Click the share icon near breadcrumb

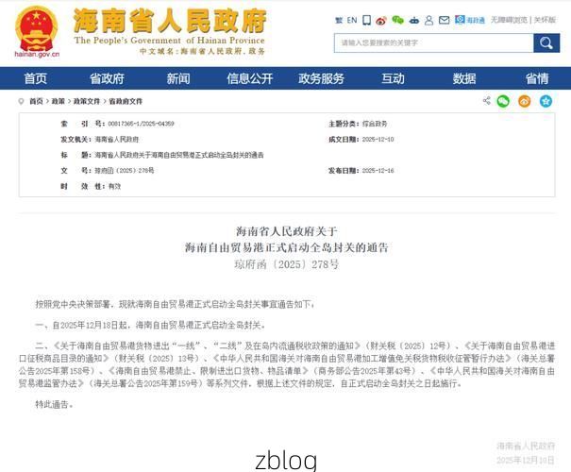click(486, 100)
